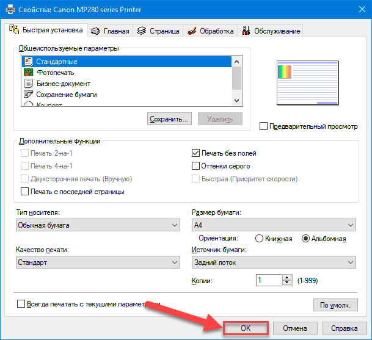Click the presets list scroll-down arrow

tap(236, 101)
